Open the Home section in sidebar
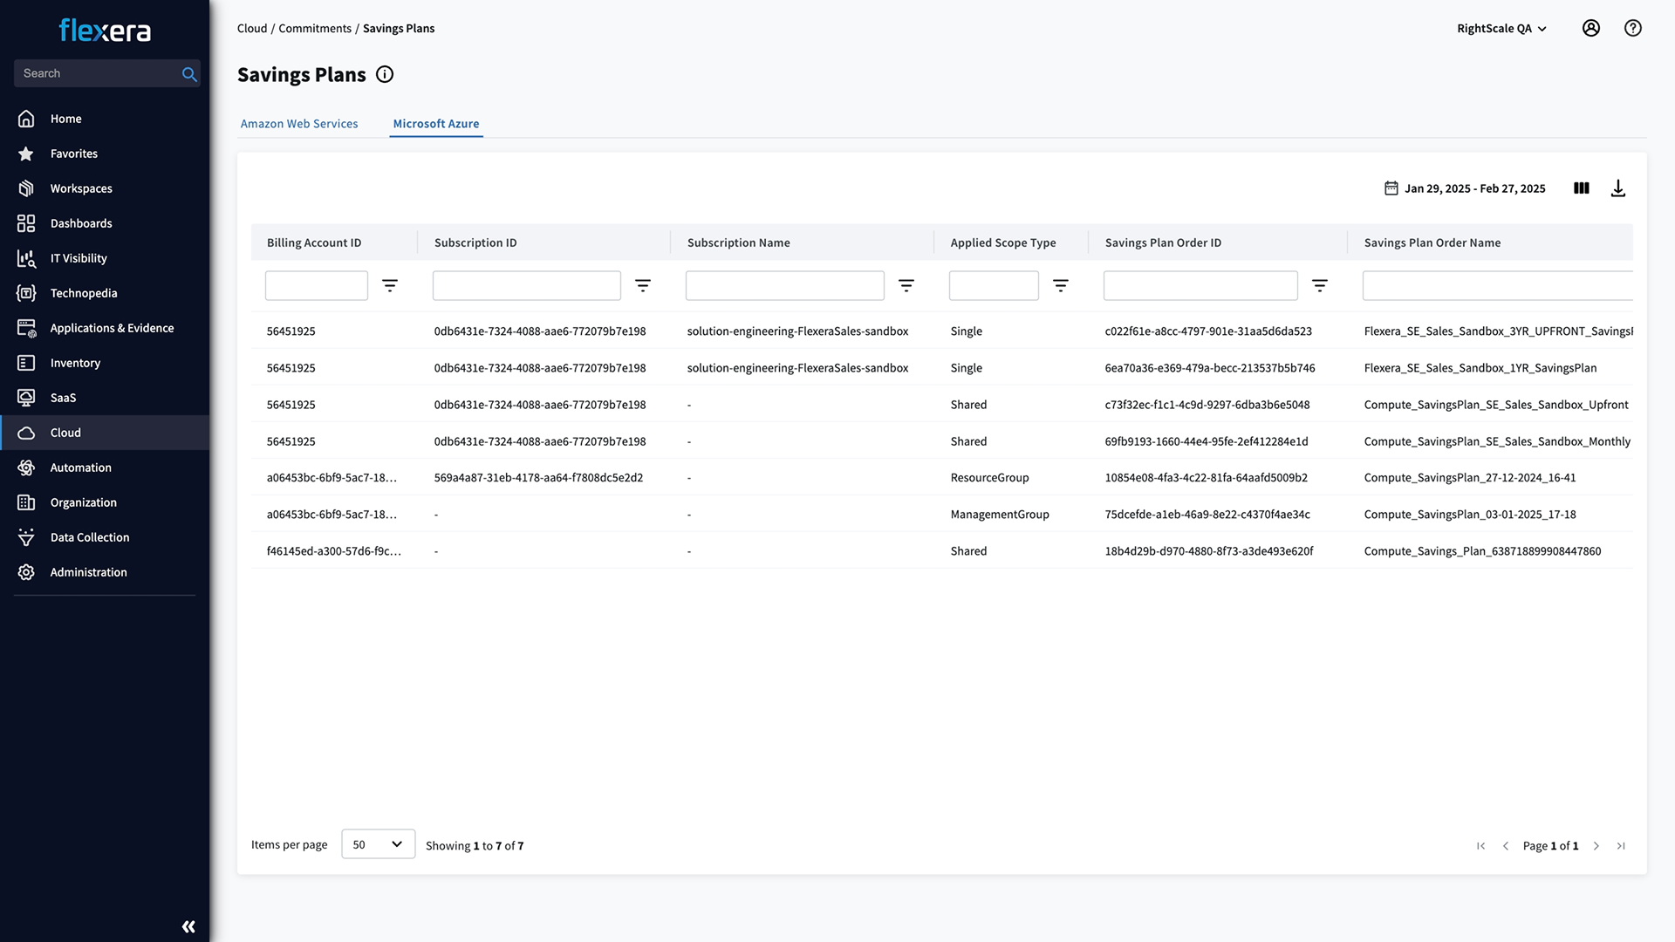Image resolution: width=1675 pixels, height=942 pixels. [x=65, y=118]
